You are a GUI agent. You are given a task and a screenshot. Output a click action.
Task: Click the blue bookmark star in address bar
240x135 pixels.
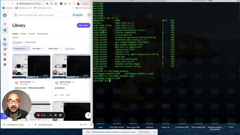[56, 3]
